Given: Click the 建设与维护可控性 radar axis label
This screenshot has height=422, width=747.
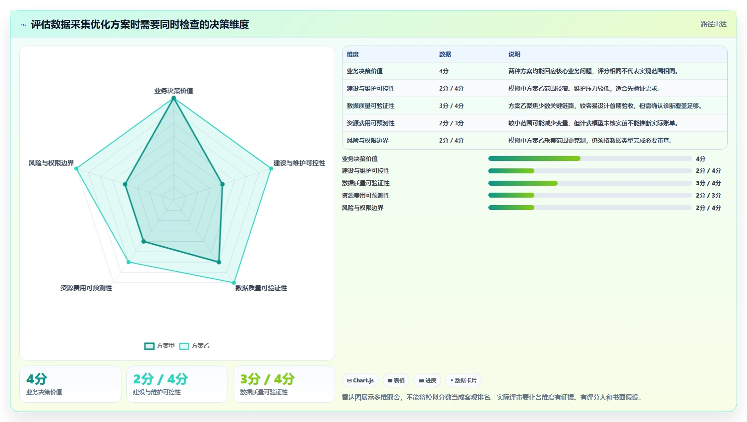Looking at the screenshot, I should coord(299,163).
